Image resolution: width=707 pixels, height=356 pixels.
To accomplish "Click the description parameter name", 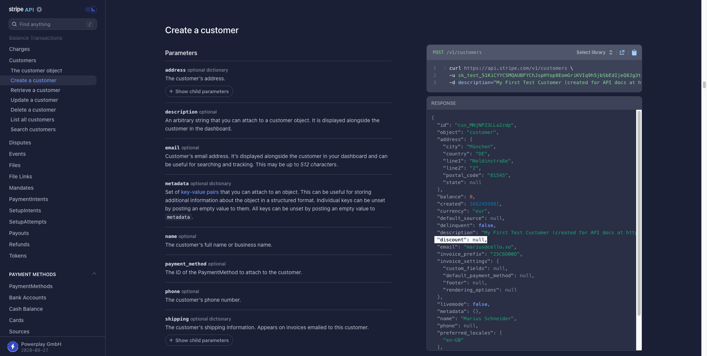I will [x=181, y=112].
